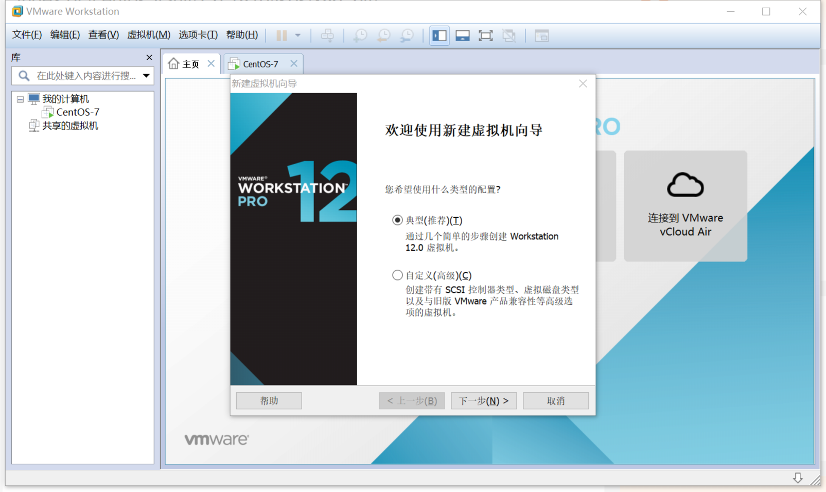The image size is (826, 492).
Task: Click the 帮助 button in the wizard
Action: click(269, 401)
